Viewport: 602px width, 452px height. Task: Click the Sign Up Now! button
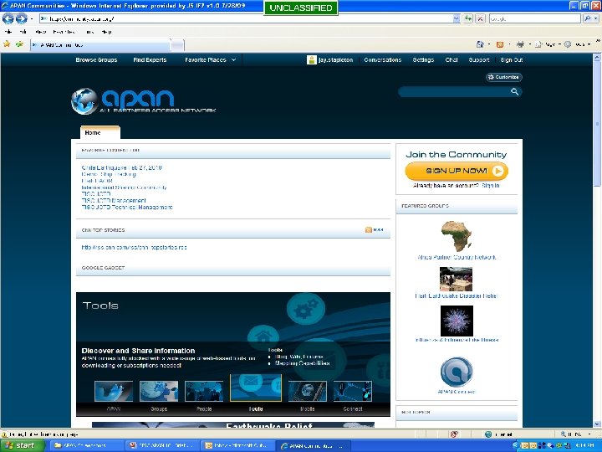(457, 171)
